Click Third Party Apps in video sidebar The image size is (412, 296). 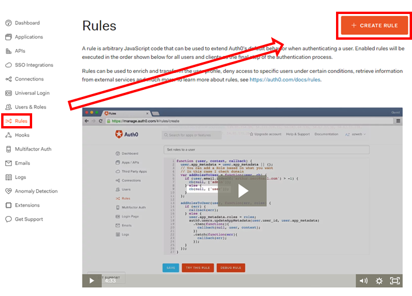pyautogui.click(x=131, y=172)
